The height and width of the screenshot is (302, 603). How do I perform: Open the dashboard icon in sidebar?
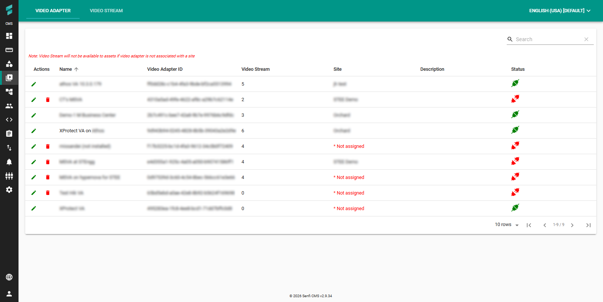(9, 36)
